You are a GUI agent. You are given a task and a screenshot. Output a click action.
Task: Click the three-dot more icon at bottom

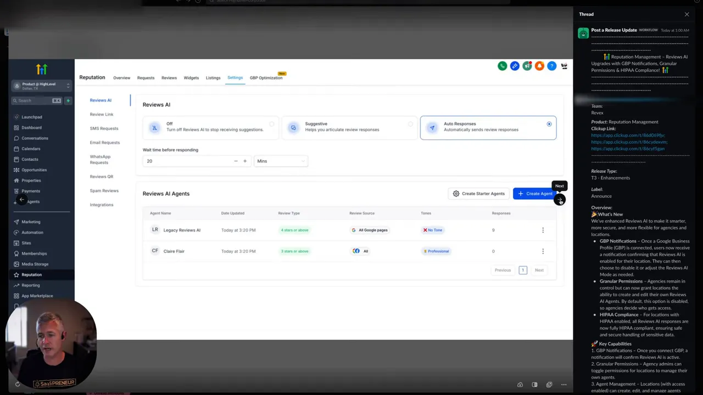click(x=563, y=385)
